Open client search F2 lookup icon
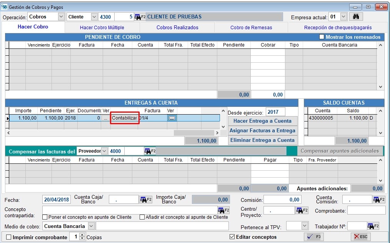Image resolution: width=390 pixels, height=243 pixels. 140,17
